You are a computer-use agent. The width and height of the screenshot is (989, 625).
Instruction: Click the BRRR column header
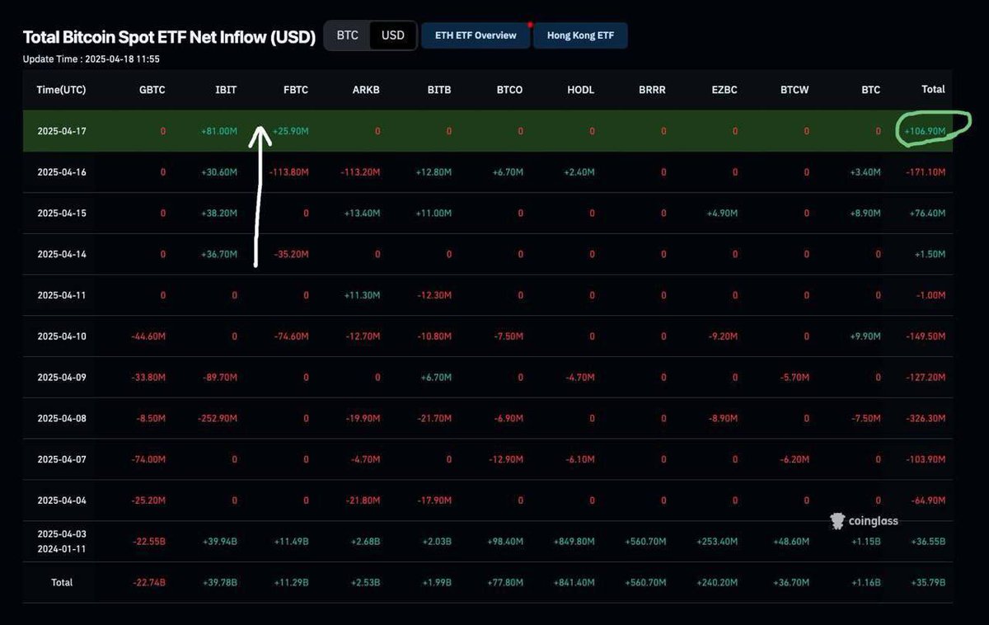[x=652, y=90]
